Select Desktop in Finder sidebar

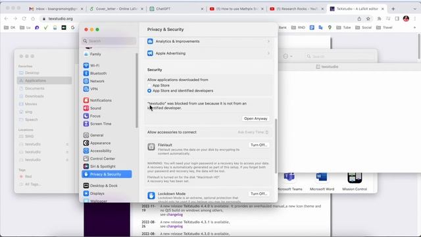45,73
